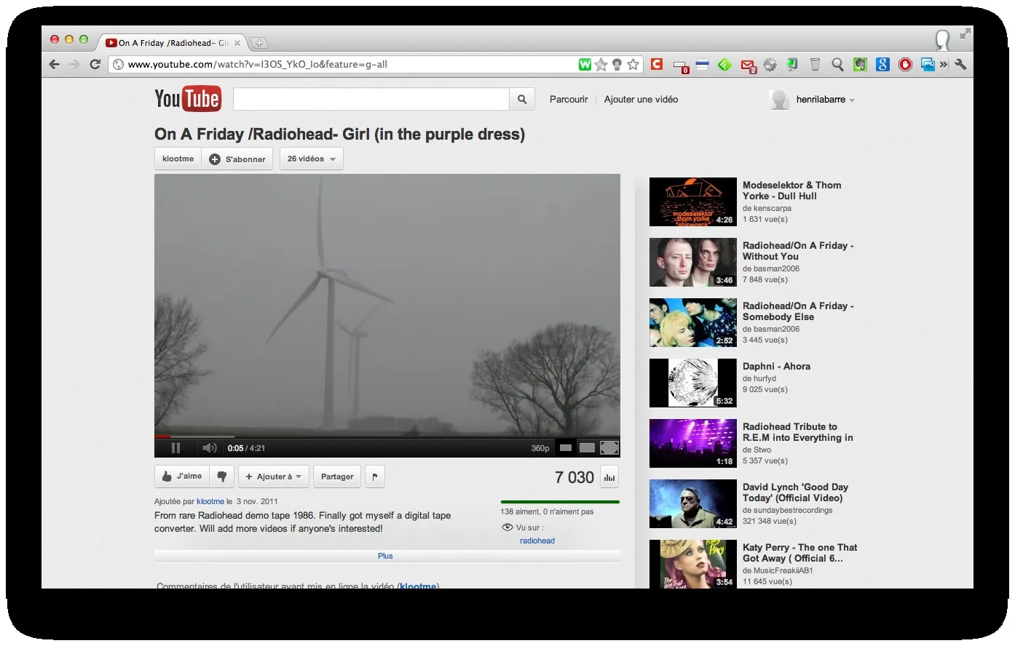Click the thumbs-down dislike icon
The width and height of the screenshot is (1015, 646).
click(x=222, y=476)
